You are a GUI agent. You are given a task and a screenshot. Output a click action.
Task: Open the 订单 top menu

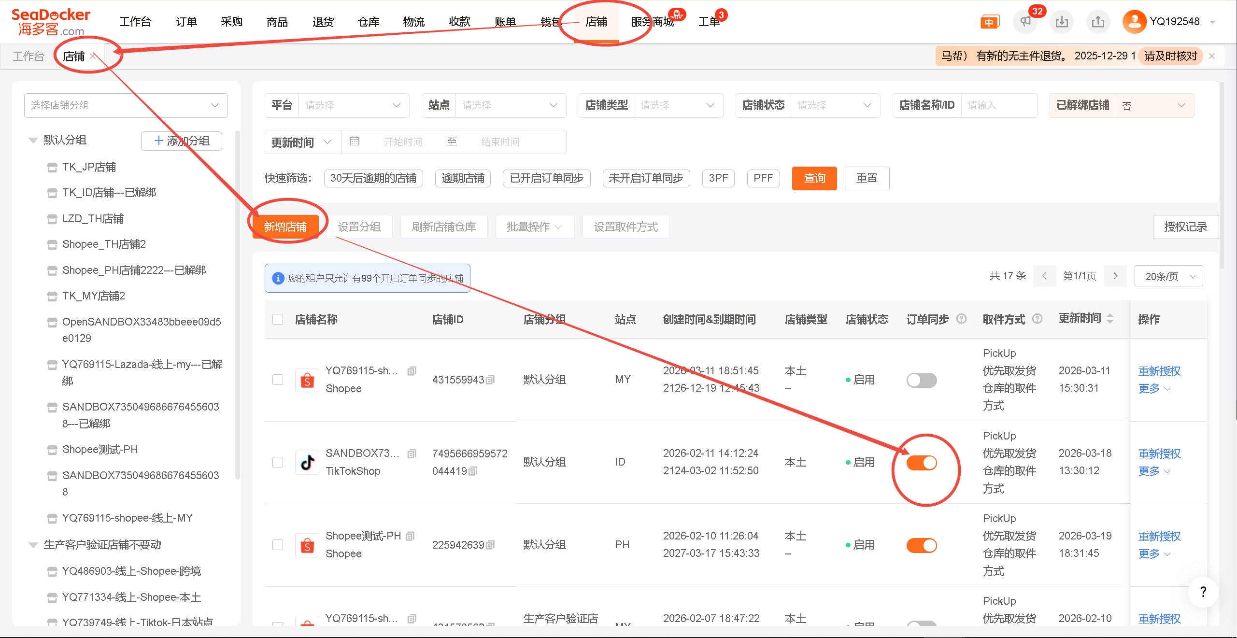click(186, 22)
